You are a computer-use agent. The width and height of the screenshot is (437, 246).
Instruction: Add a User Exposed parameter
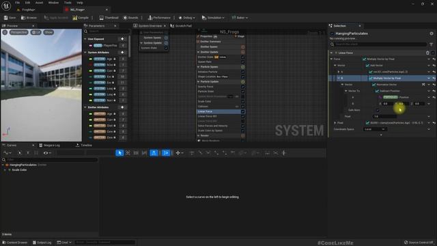click(x=122, y=39)
